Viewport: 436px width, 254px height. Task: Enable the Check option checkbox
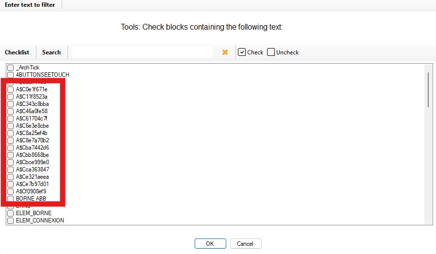[x=242, y=52]
